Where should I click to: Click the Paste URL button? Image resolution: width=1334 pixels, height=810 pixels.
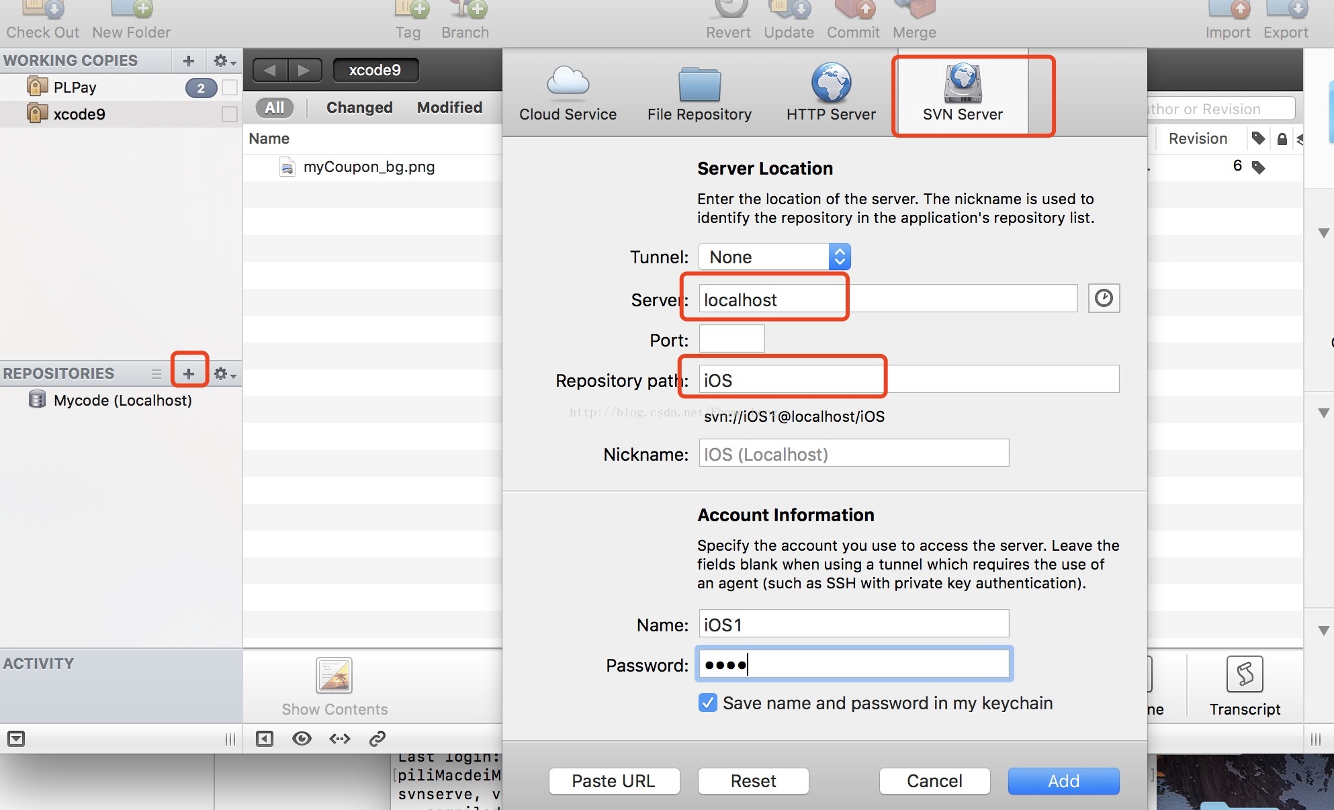[x=614, y=781]
